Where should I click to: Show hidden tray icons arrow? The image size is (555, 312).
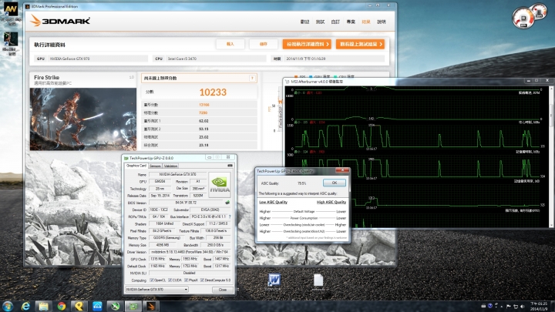coord(502,307)
